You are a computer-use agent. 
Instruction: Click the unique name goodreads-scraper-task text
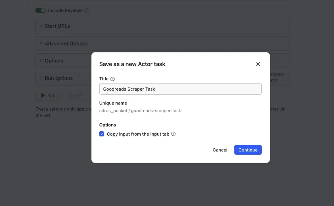(x=156, y=111)
